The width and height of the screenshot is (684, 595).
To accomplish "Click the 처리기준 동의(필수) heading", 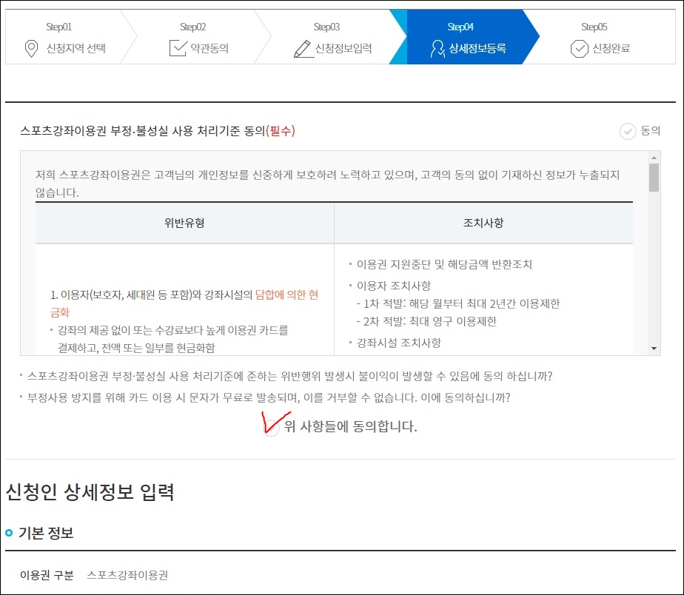I will (158, 130).
